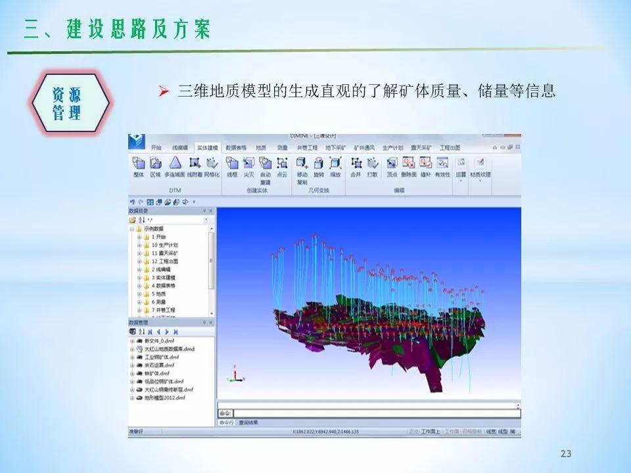Image resolution: width=631 pixels, height=473 pixels.
Task: Toggle 工作面上 in the status bar
Action: pos(430,432)
